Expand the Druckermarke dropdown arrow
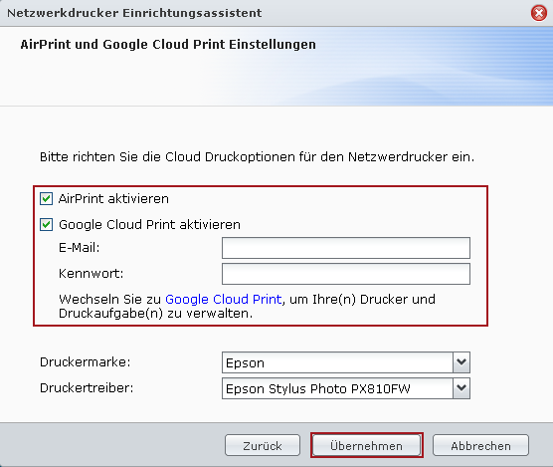This screenshot has width=553, height=467. tap(461, 362)
